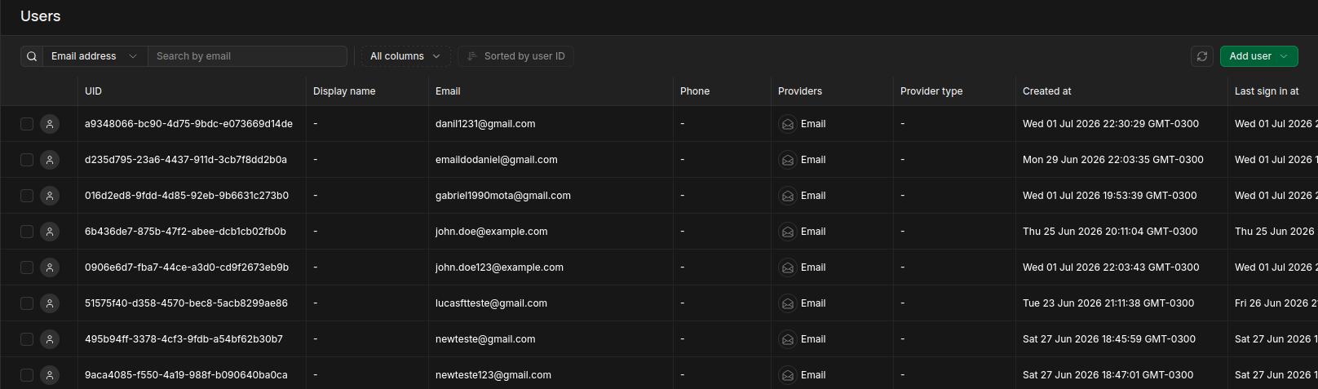The height and width of the screenshot is (389, 1318).
Task: Click the avatar icon for john.doe@example.com row
Action: 50,232
